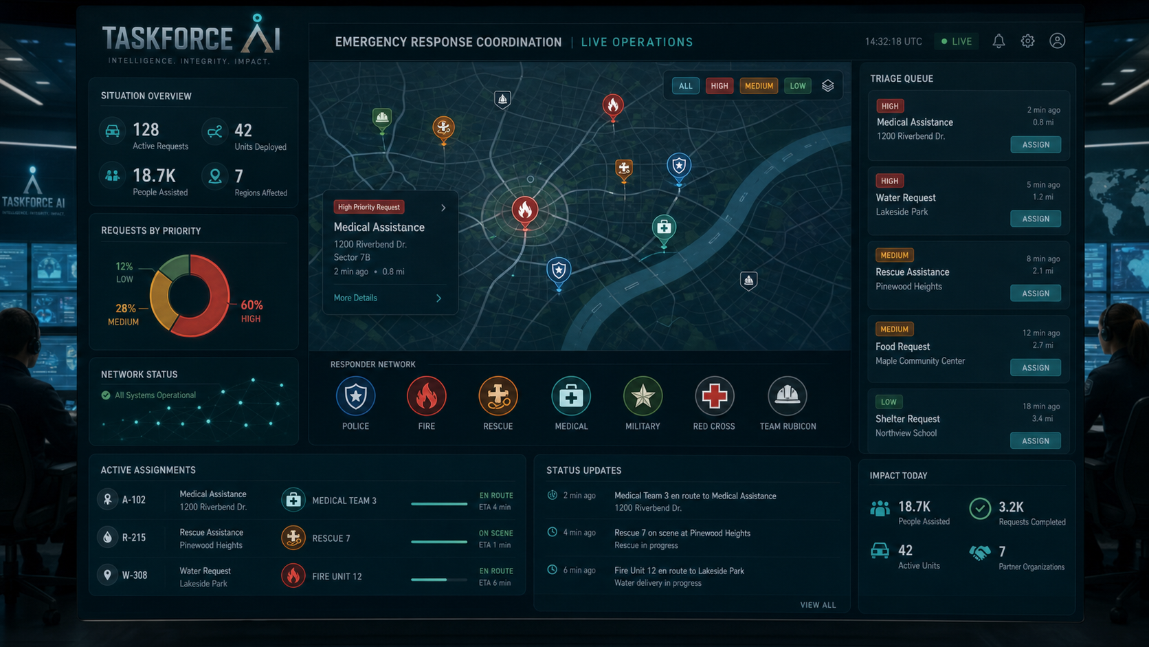
Task: Filter map by MEDIUM priority
Action: 759,86
